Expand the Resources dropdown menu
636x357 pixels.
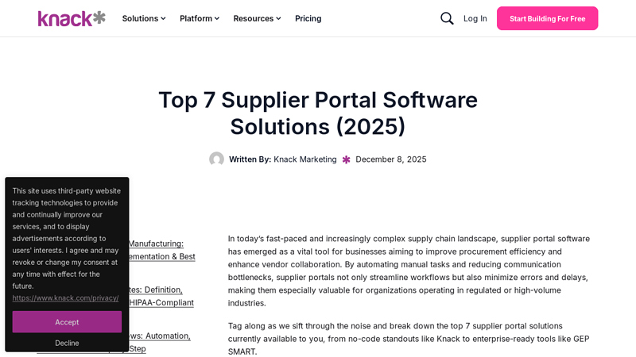pyautogui.click(x=257, y=18)
